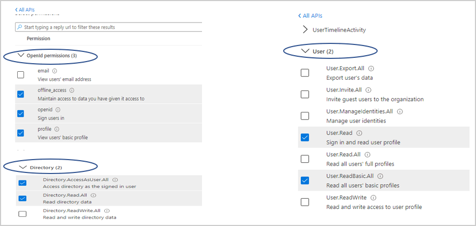
Task: Click info icon beside User.ReadBasic.All
Action: tap(380, 176)
